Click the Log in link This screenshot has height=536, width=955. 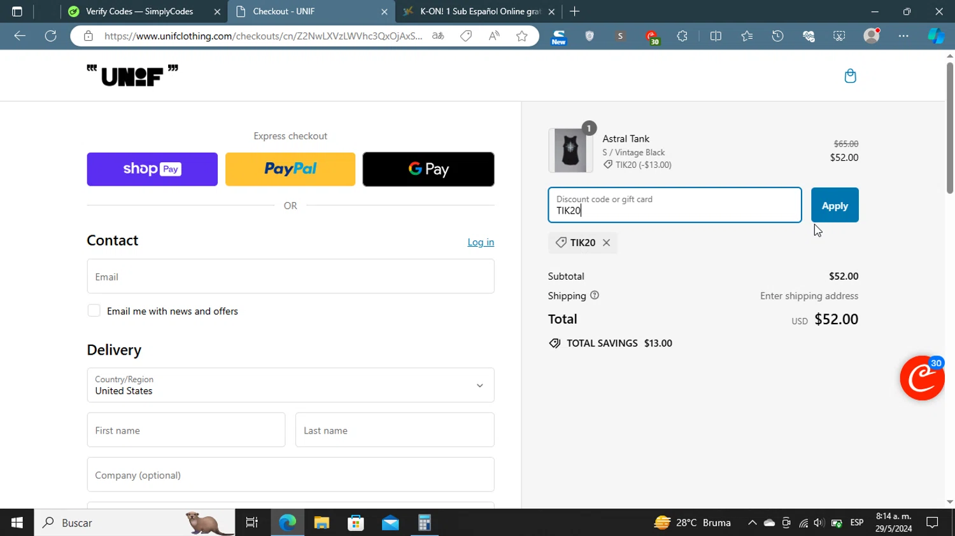point(481,242)
